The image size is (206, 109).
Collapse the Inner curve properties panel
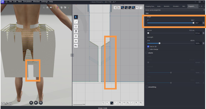pyautogui.click(x=204, y=10)
